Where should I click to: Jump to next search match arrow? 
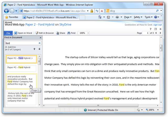click(39, 49)
